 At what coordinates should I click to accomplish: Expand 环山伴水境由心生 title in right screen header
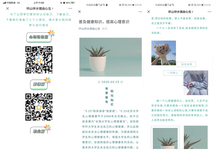(180, 12)
